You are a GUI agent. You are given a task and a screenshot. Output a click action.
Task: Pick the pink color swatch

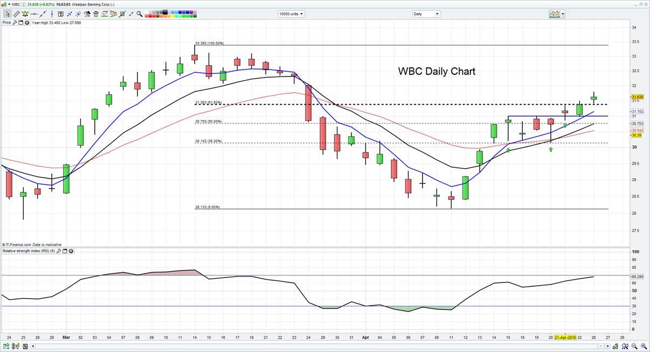(x=195, y=12)
